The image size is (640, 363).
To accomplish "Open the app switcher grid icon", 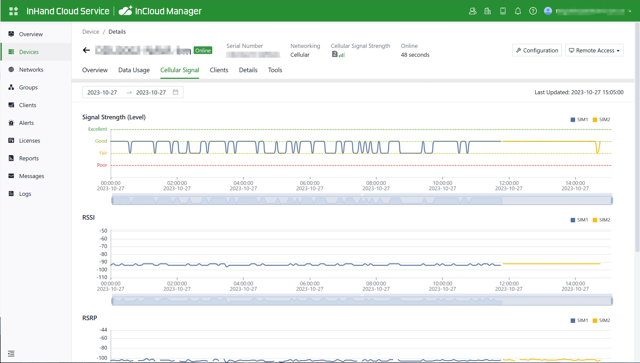I will (13, 11).
